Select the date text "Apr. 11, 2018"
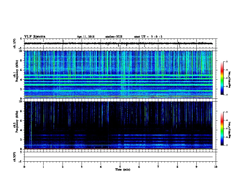 coord(86,37)
